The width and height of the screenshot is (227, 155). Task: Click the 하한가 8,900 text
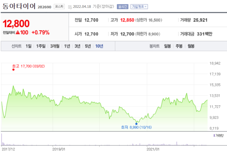tap(148, 34)
